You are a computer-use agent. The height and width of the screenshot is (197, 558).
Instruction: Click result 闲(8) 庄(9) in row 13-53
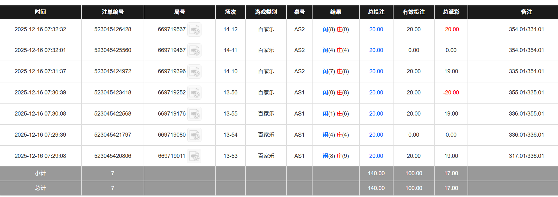pyautogui.click(x=336, y=156)
